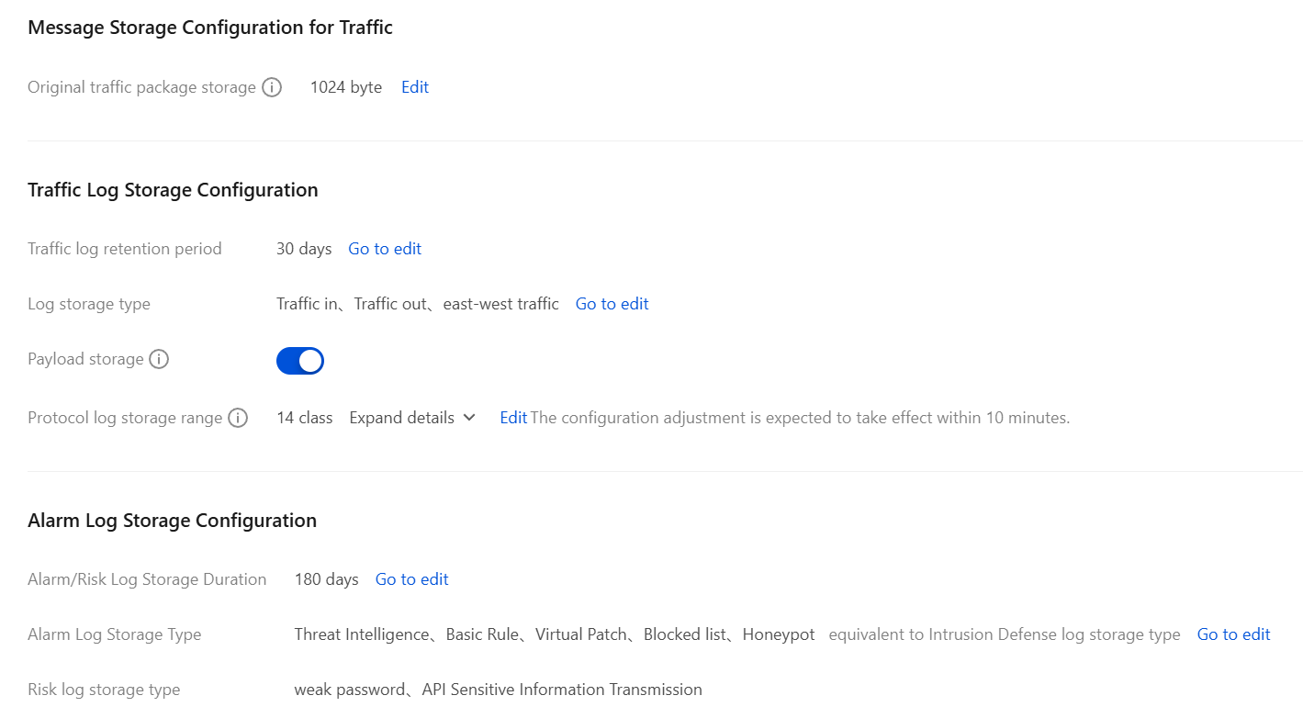Click the Threat Intelligence alarm type text
The height and width of the screenshot is (718, 1303).
tap(362, 634)
